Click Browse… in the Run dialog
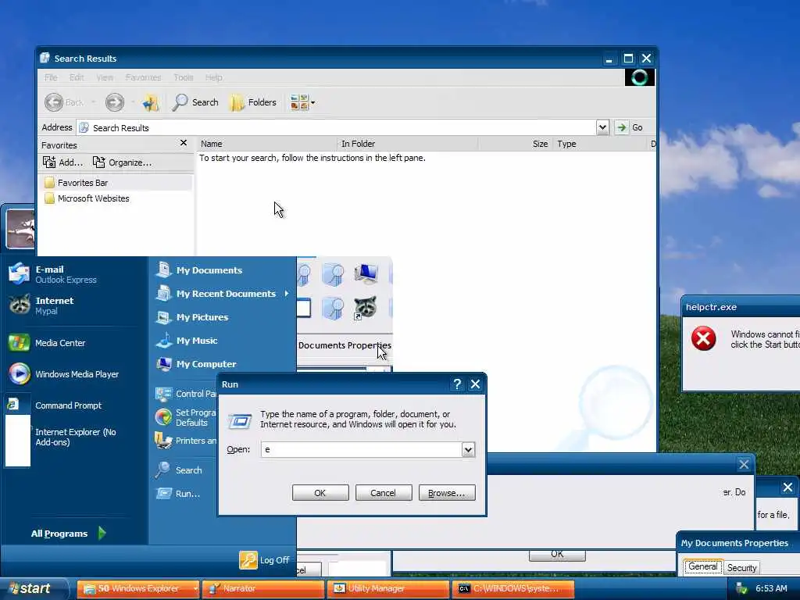This screenshot has height=600, width=800. (447, 493)
